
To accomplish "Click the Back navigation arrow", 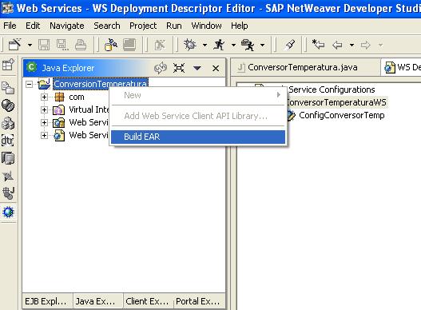I will pos(337,45).
